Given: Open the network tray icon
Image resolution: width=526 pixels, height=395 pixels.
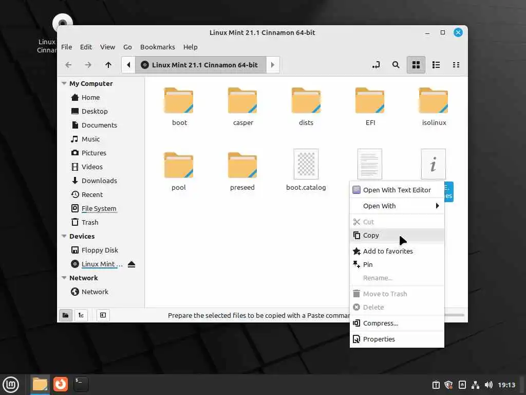Looking at the screenshot, I should click(x=475, y=385).
